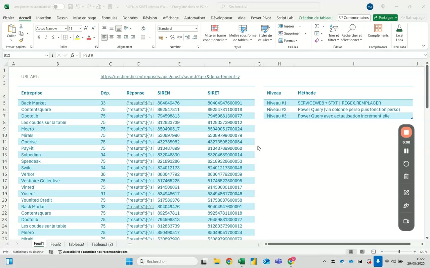Viewport: 430px width, 268px height.
Task: Pause the screen recording
Action: pyautogui.click(x=406, y=151)
